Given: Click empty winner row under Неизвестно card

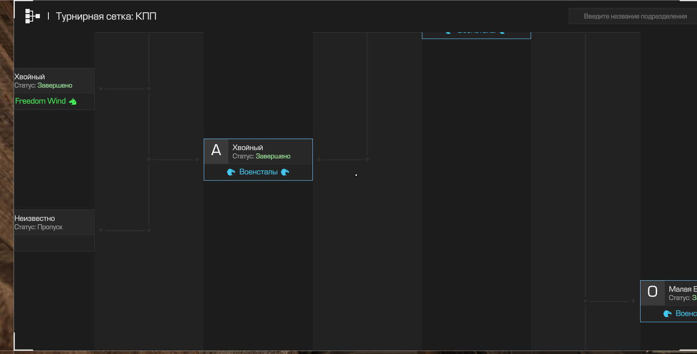Looking at the screenshot, I should pyautogui.click(x=54, y=243).
